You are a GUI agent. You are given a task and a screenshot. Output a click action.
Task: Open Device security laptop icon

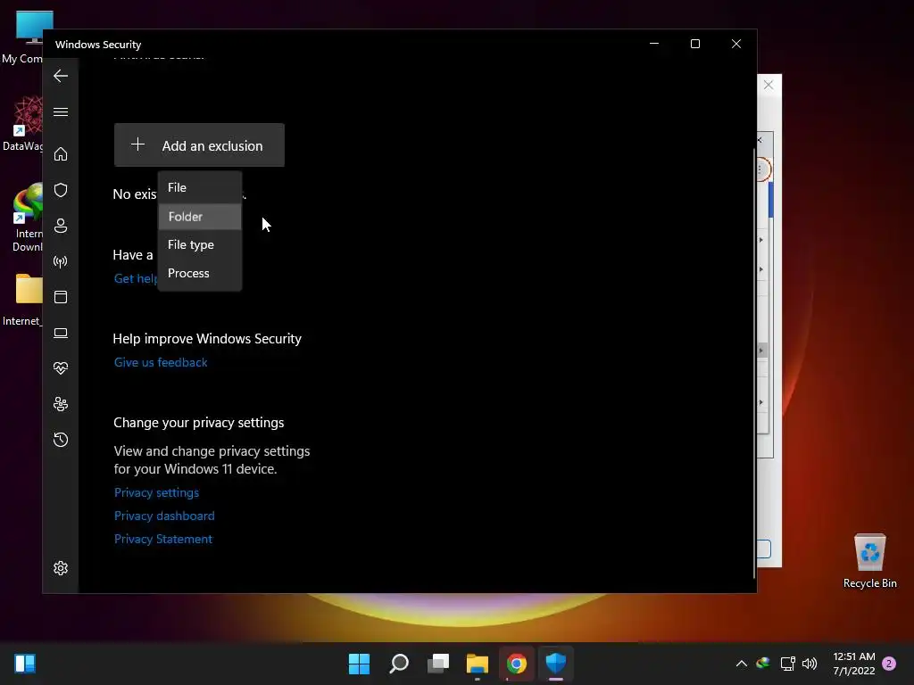61,333
